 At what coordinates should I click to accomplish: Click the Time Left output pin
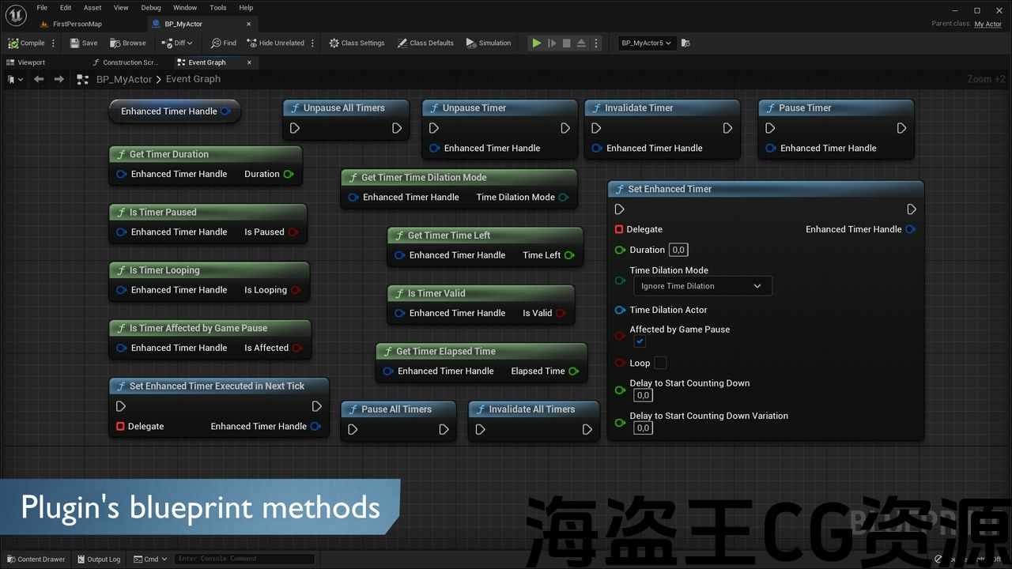(x=569, y=255)
